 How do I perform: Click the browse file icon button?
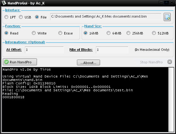167,17
